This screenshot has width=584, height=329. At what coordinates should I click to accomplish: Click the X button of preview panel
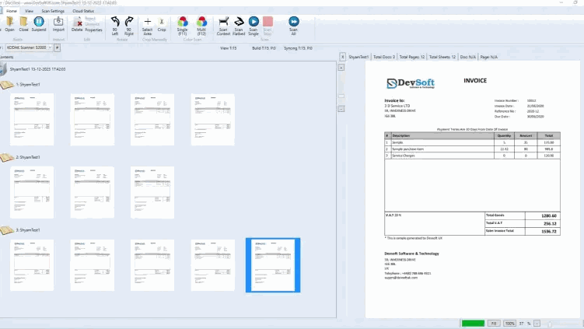[343, 57]
